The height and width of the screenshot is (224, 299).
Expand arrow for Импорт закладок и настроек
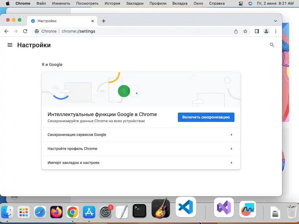(232, 163)
